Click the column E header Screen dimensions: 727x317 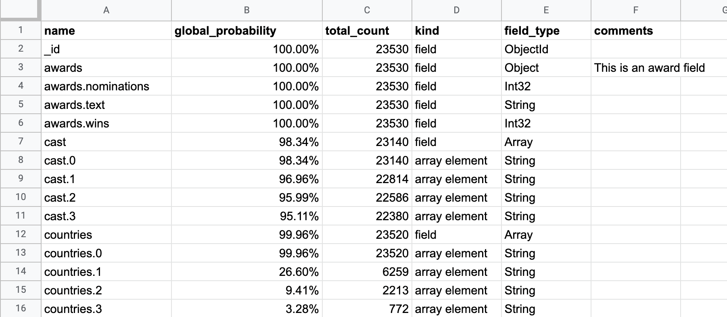546,10
